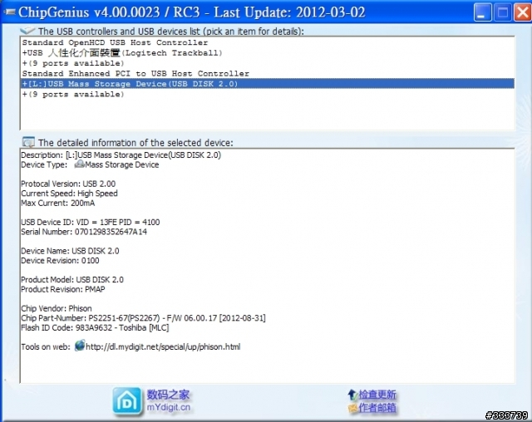This screenshot has width=532, height=422.
Task: Click 'Protocal Version: USB 2.00' text
Action: (x=68, y=184)
